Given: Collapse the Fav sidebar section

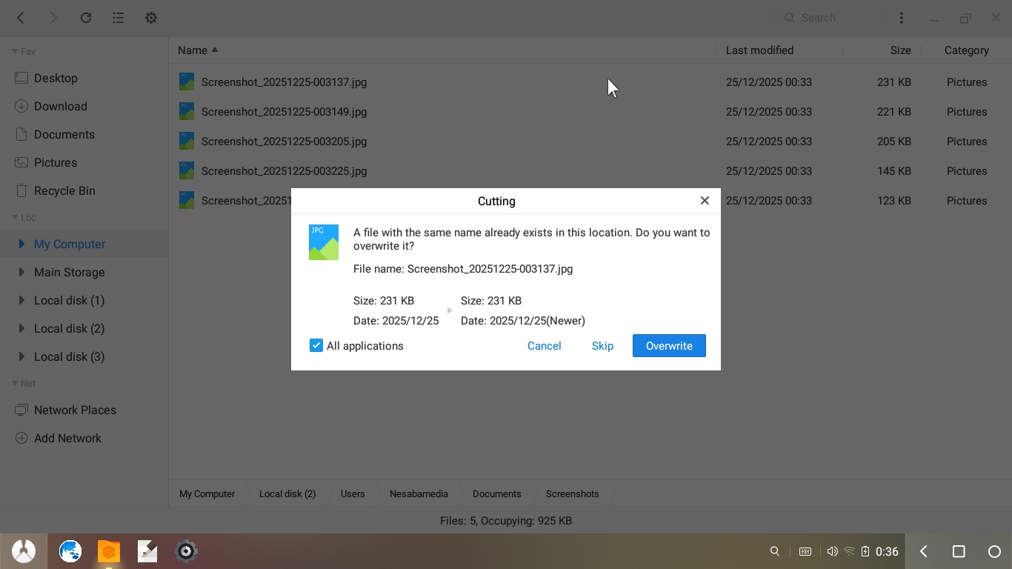Looking at the screenshot, I should [15, 51].
